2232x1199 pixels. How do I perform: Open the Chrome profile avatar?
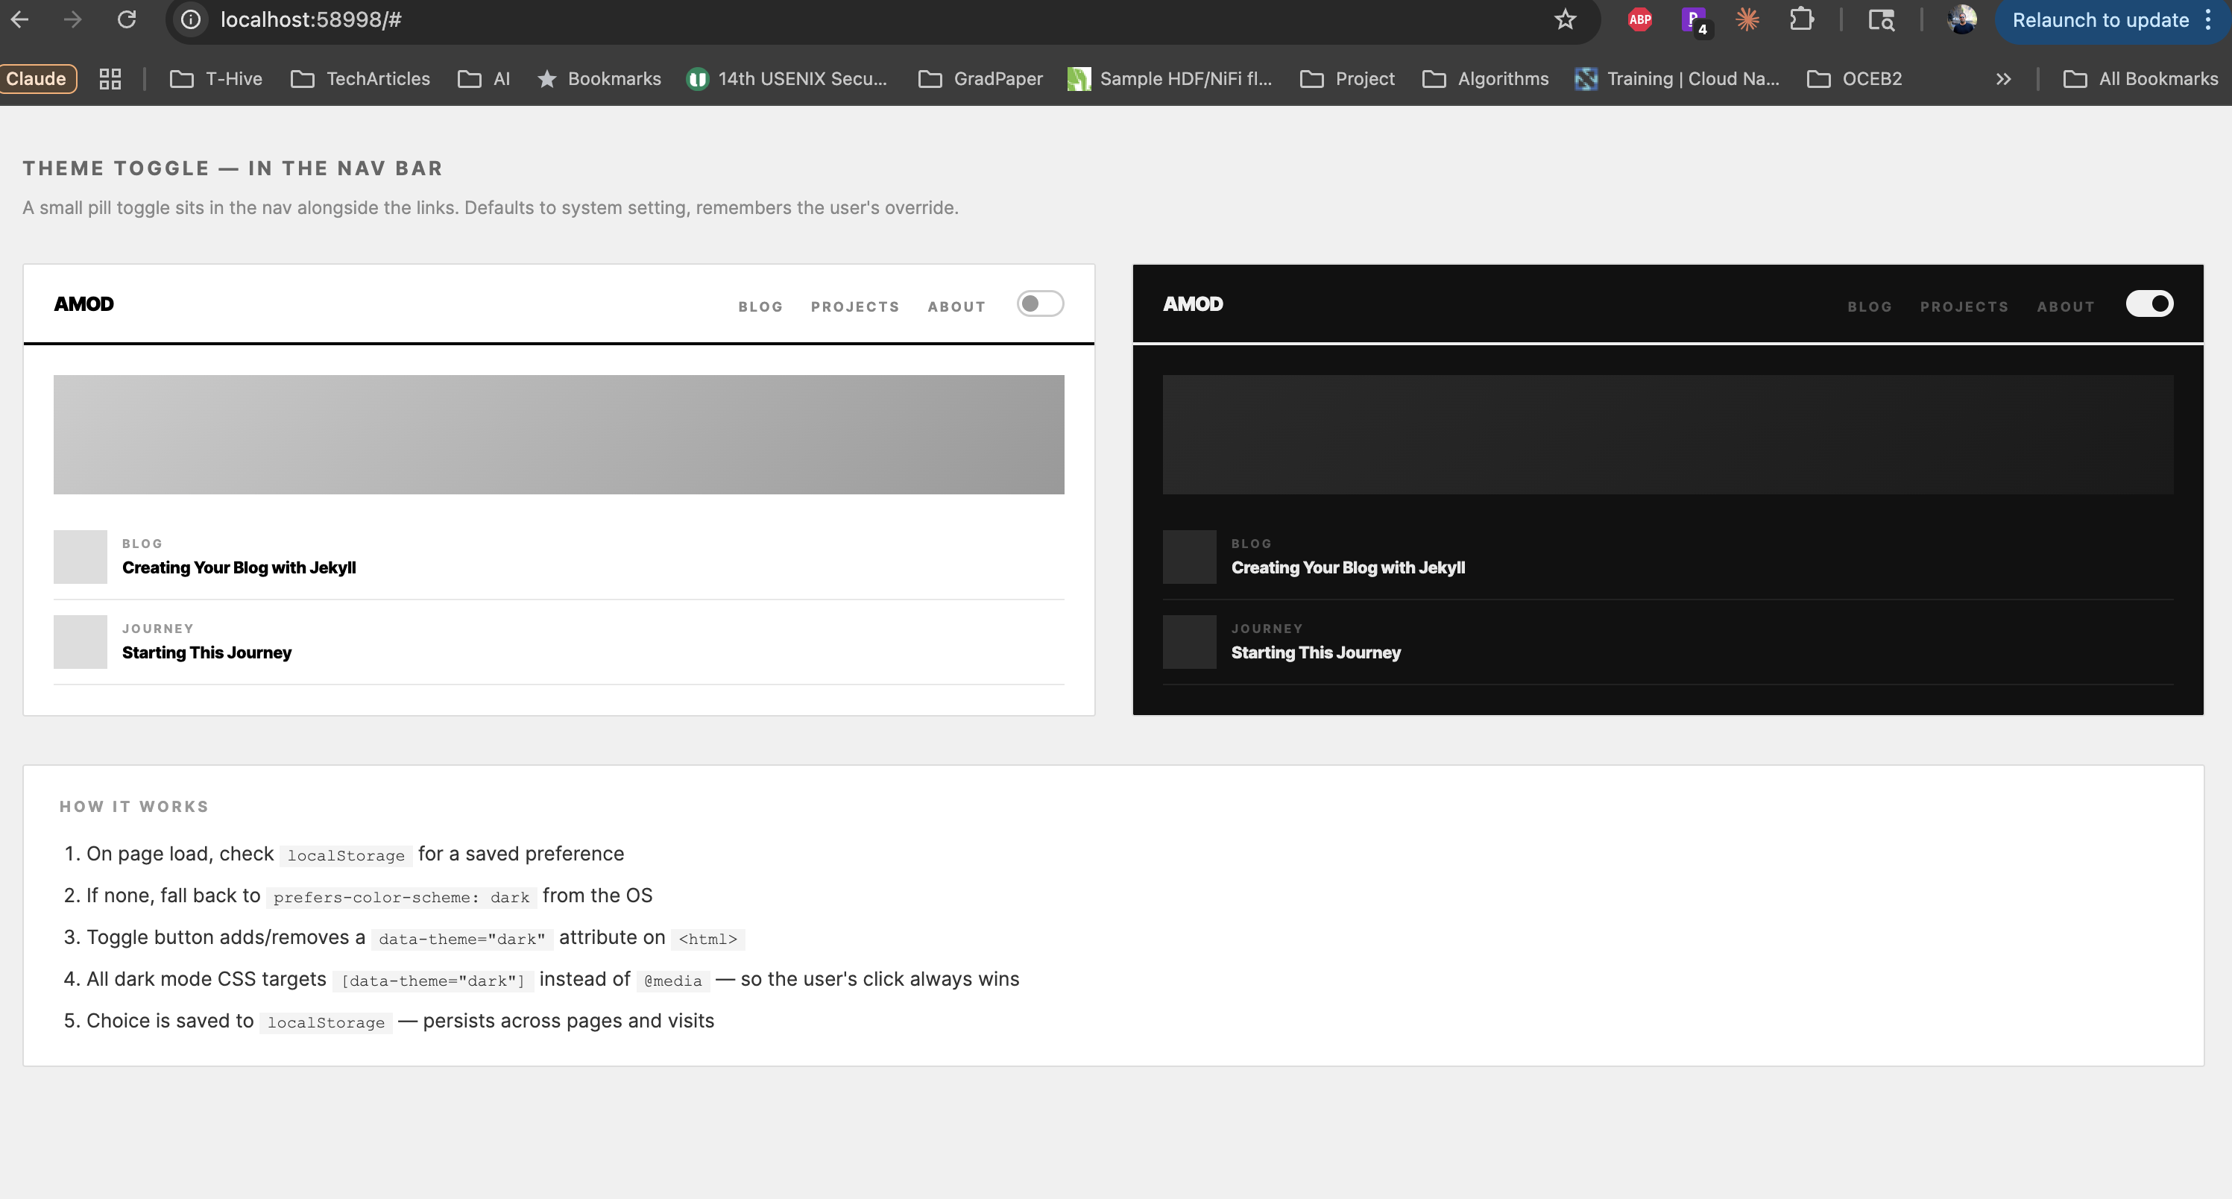coord(1961,19)
